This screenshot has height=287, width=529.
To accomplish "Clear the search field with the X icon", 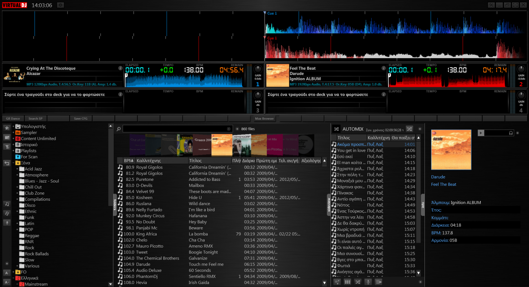I will [x=228, y=129].
